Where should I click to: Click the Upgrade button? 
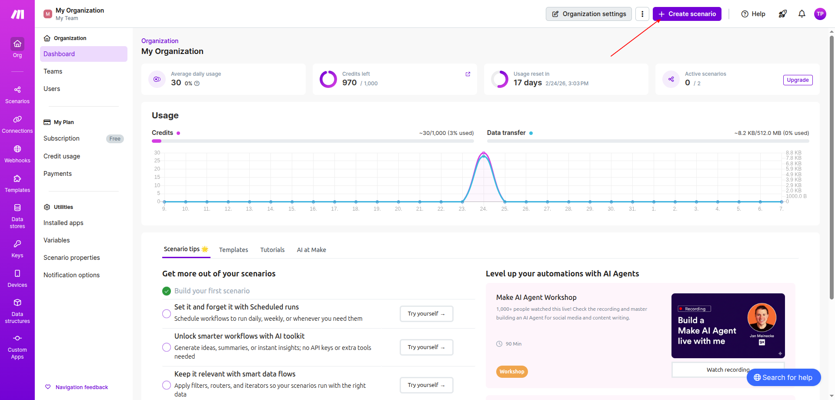tap(798, 80)
